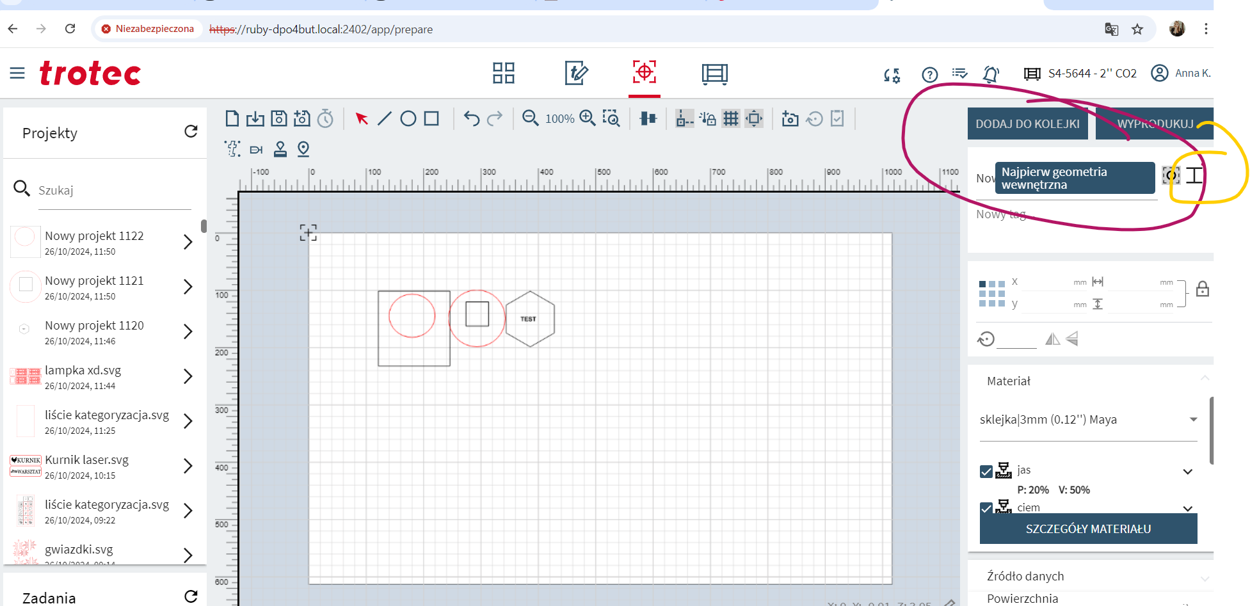Zoom in with the plus magnifier
Screen dimensions: 1250x606
[588, 118]
